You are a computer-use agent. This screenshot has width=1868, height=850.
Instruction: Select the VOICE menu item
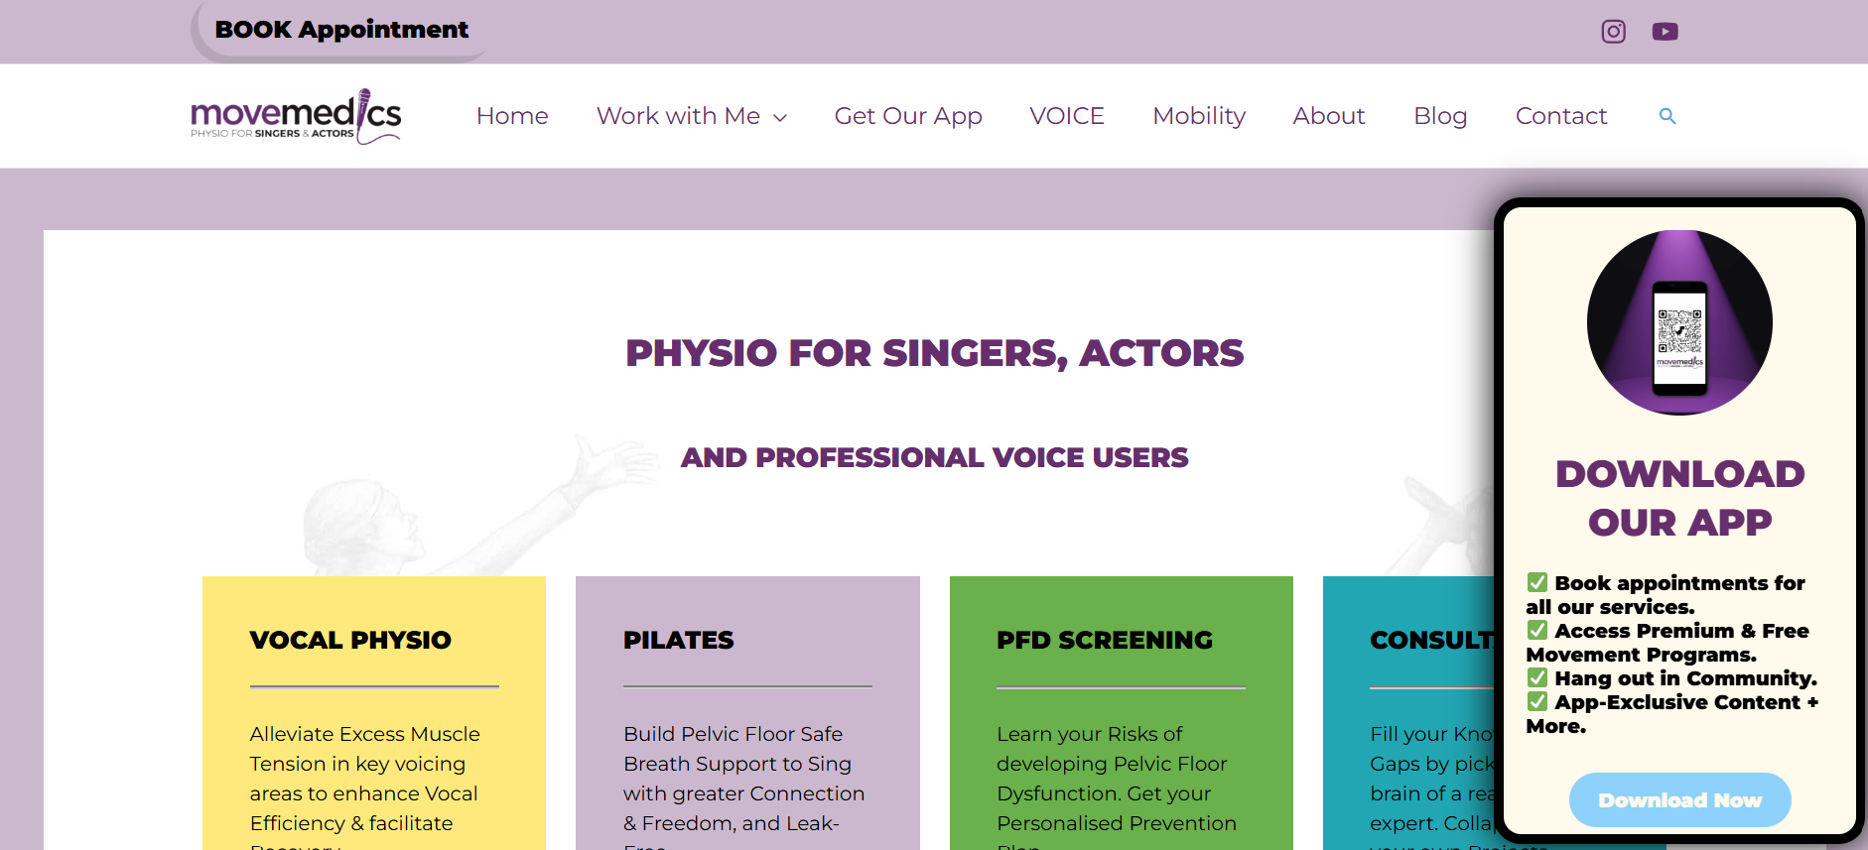coord(1067,116)
